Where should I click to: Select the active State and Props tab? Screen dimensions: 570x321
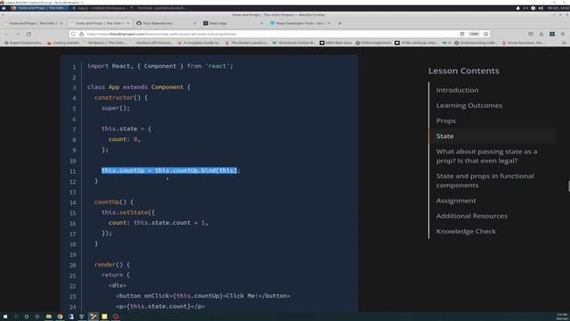[100, 23]
